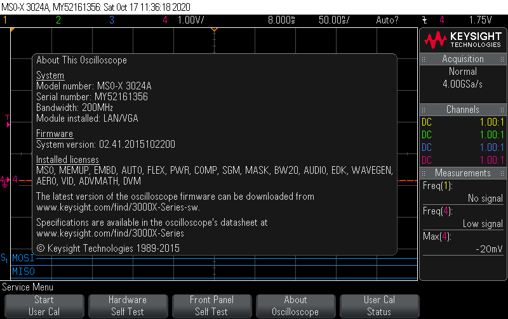Viewport: 508px width, 319px height.
Task: Start User Cal softkey
Action: coord(44,306)
